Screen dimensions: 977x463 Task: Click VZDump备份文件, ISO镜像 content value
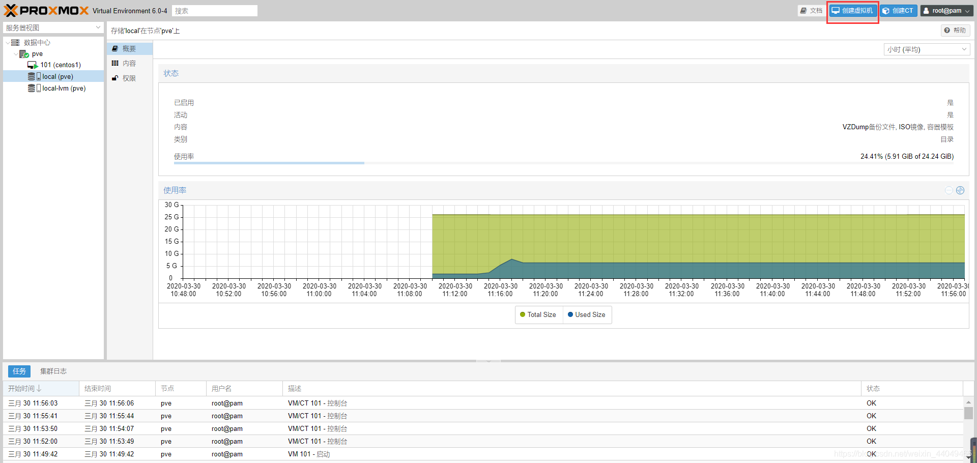point(898,127)
